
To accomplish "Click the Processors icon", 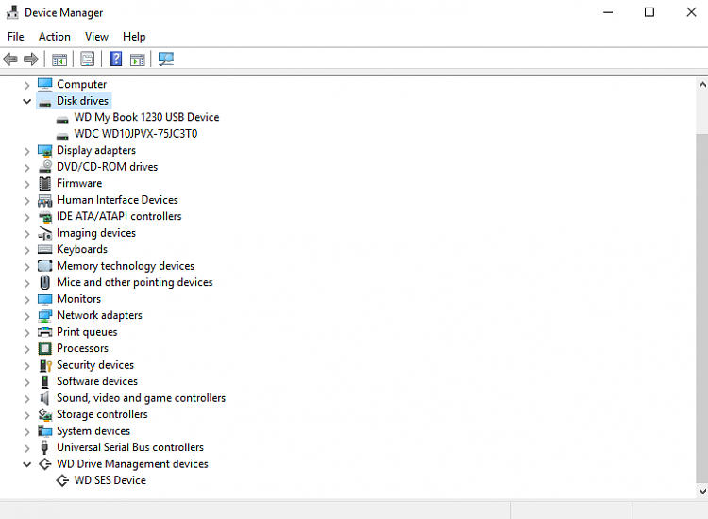I will [x=44, y=348].
